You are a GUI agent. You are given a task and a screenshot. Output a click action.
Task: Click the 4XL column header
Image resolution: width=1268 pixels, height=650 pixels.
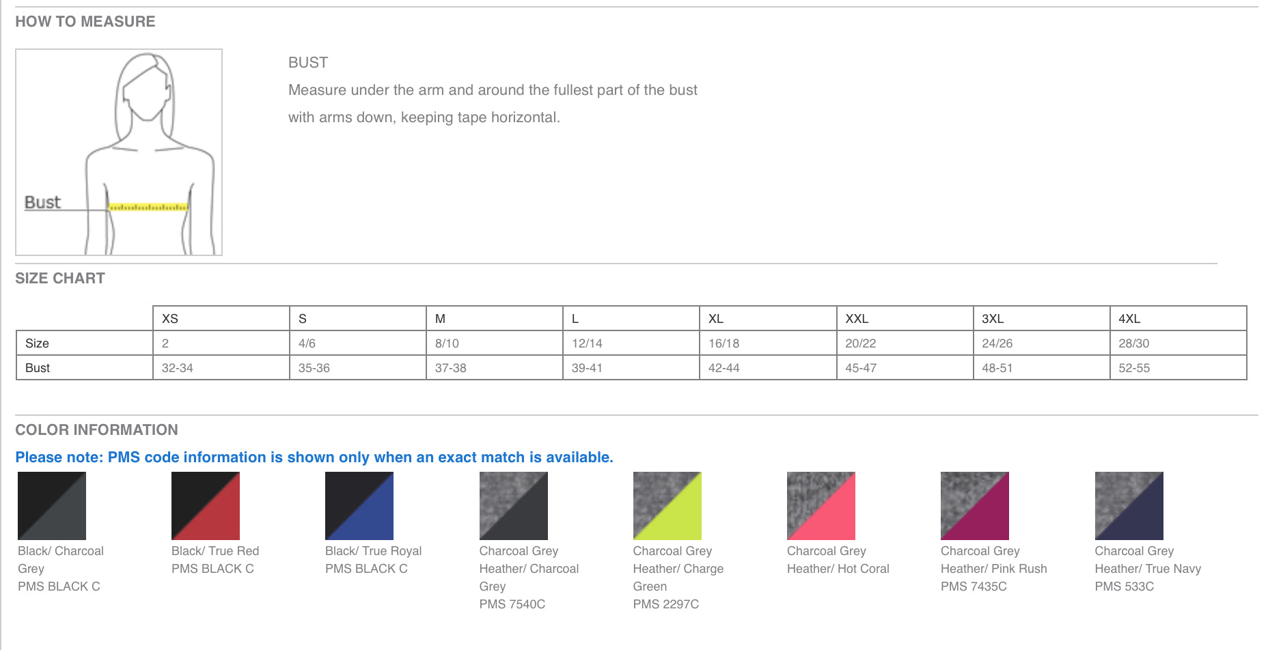click(x=1179, y=319)
